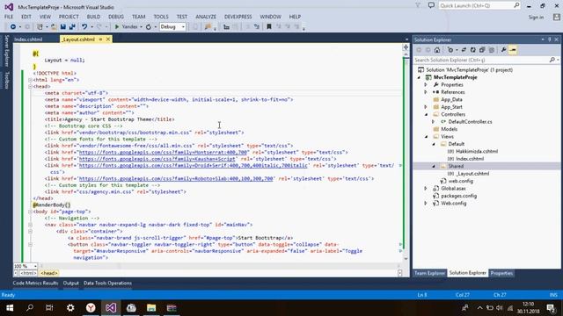Open the BUILD menu
Image resolution: width=563 pixels, height=316 pixels.
[x=93, y=17]
